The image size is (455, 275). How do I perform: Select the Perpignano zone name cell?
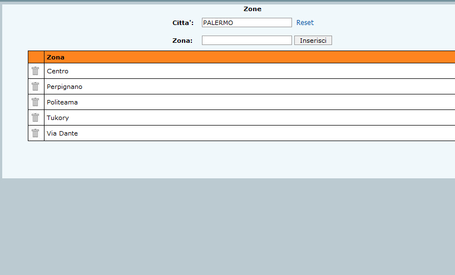[65, 87]
